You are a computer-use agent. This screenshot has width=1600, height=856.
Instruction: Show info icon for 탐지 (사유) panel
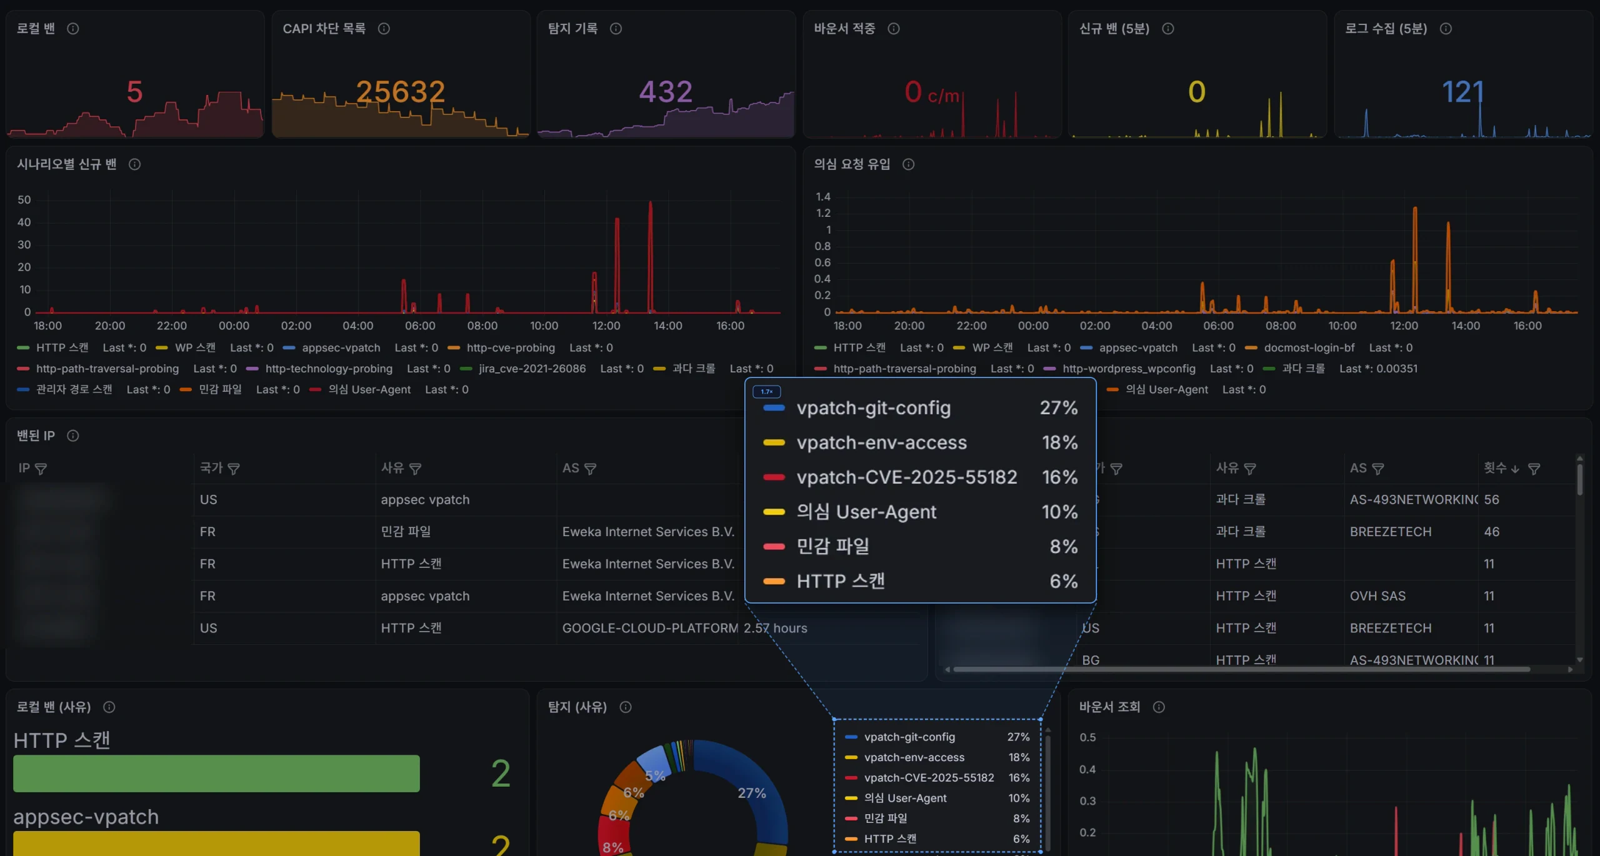626,707
